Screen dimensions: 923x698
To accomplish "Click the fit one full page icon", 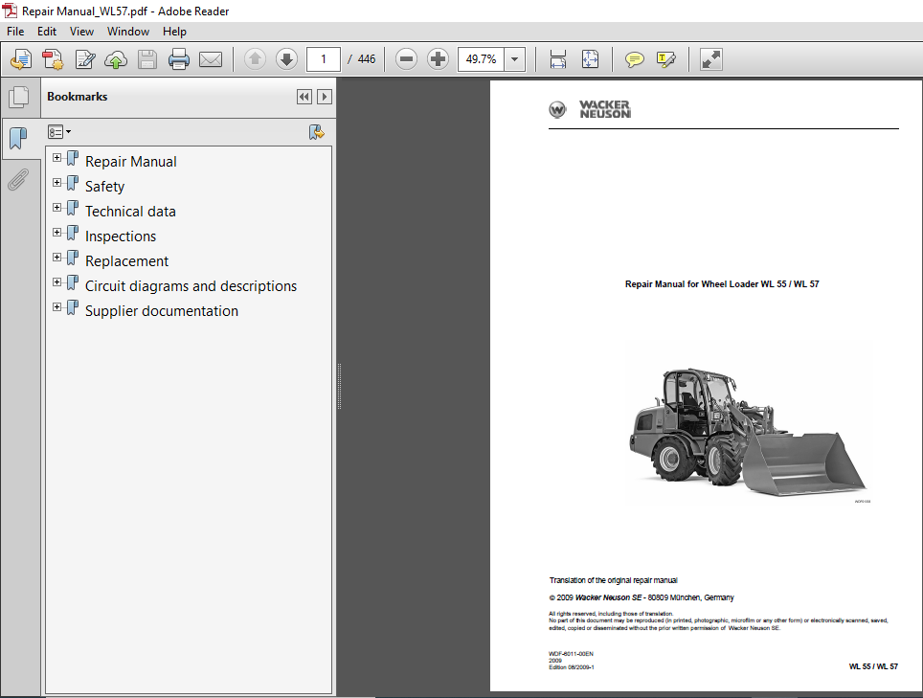I will pyautogui.click(x=590, y=59).
